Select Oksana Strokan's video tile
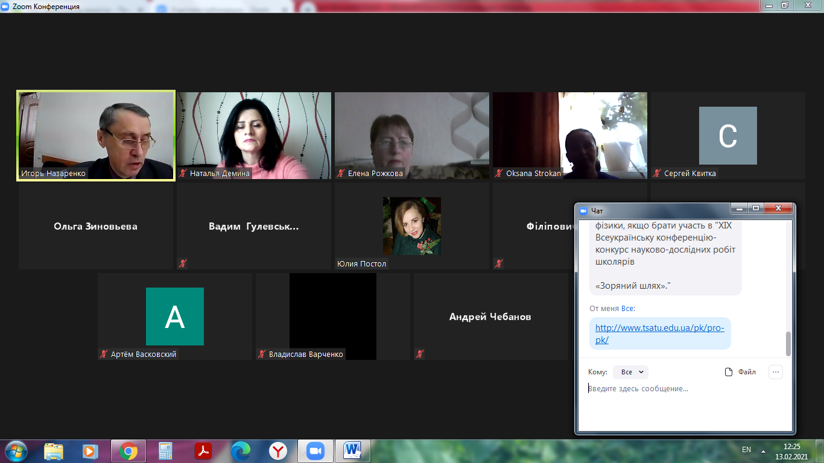This screenshot has width=824, height=463. (x=570, y=136)
